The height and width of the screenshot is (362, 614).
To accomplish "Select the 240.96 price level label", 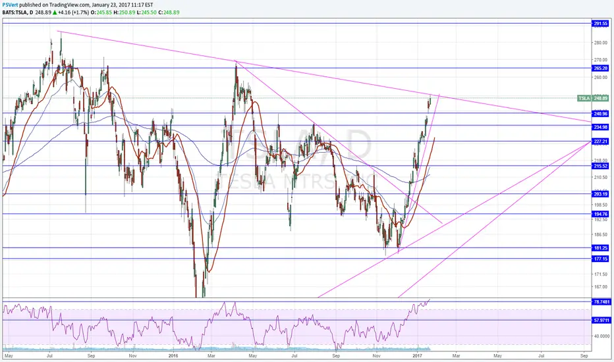I will pos(600,113).
